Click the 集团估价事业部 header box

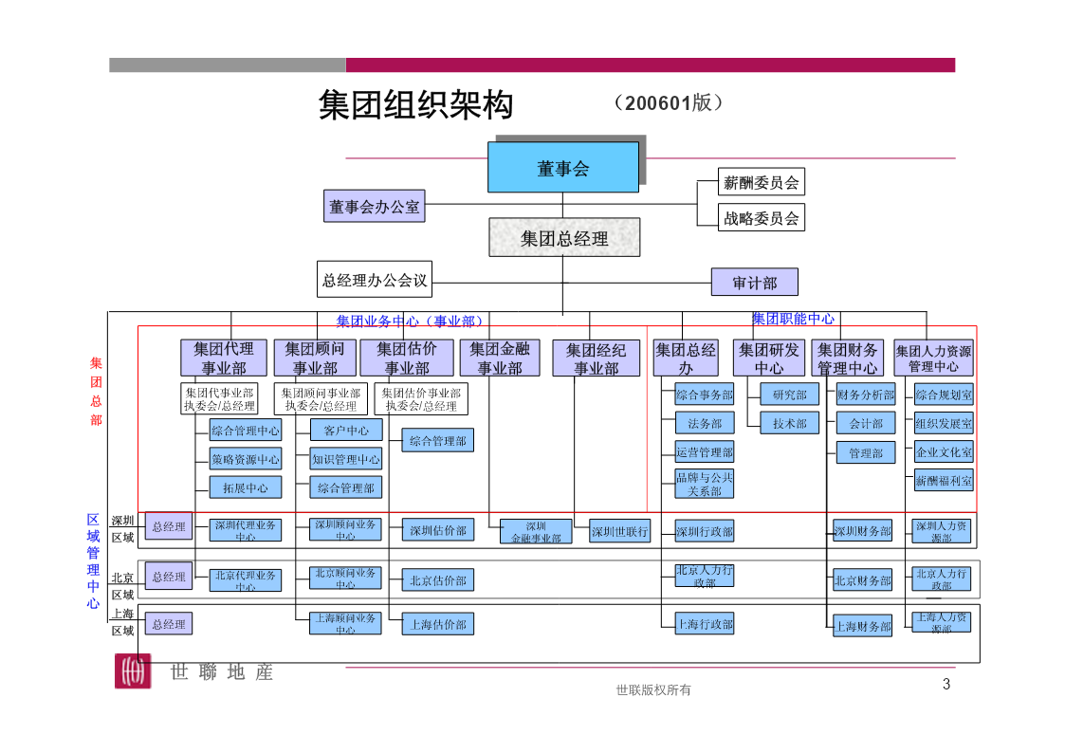click(x=407, y=358)
